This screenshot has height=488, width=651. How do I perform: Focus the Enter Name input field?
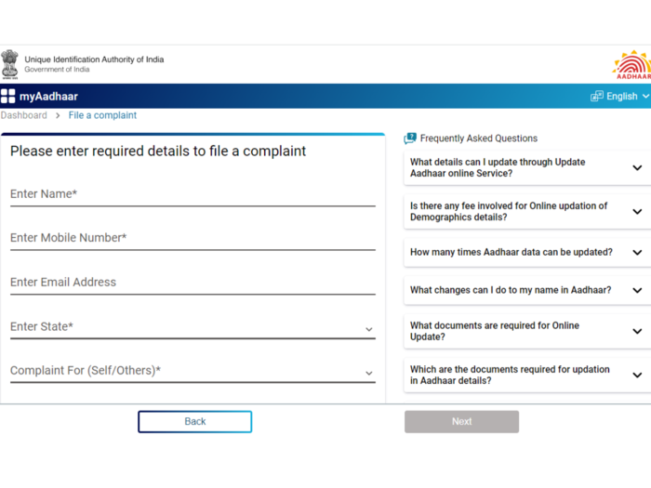(x=193, y=194)
